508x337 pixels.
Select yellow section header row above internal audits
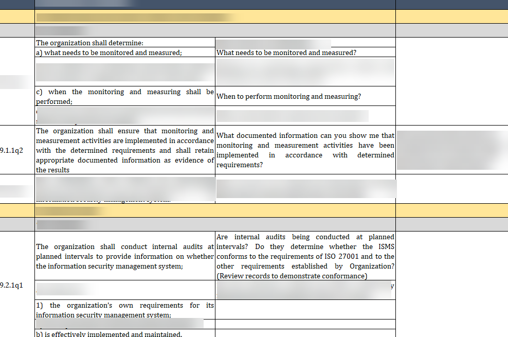point(257,210)
